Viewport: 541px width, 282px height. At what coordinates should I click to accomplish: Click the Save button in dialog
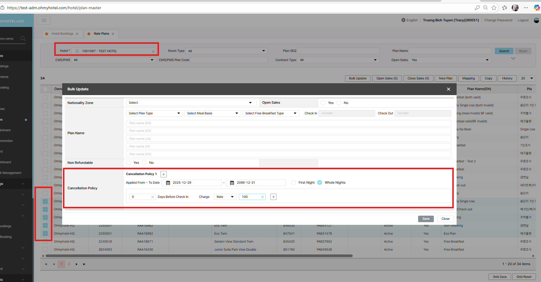(426, 219)
